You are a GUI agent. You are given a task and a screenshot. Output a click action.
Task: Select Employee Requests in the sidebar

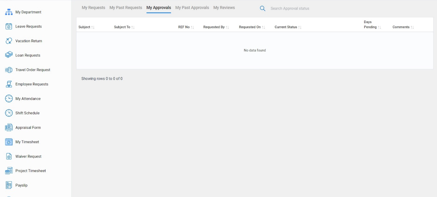point(9,84)
